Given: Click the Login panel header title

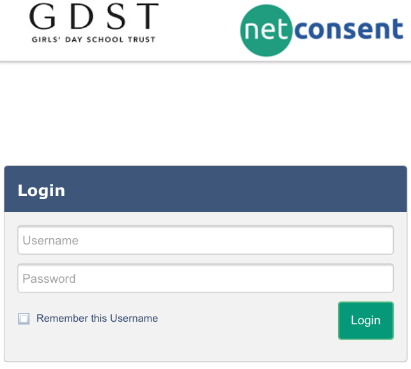Looking at the screenshot, I should tap(41, 190).
